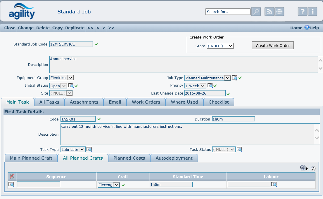Open the Planned Costs tab

129,158
